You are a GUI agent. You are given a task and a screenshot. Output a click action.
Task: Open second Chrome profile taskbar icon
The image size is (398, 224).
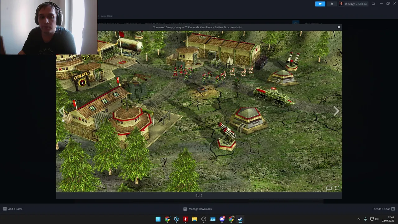click(231, 219)
